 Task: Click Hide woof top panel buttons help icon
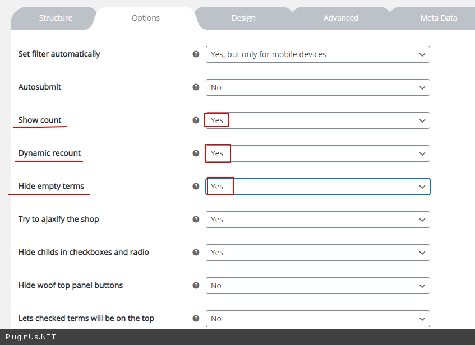click(196, 286)
